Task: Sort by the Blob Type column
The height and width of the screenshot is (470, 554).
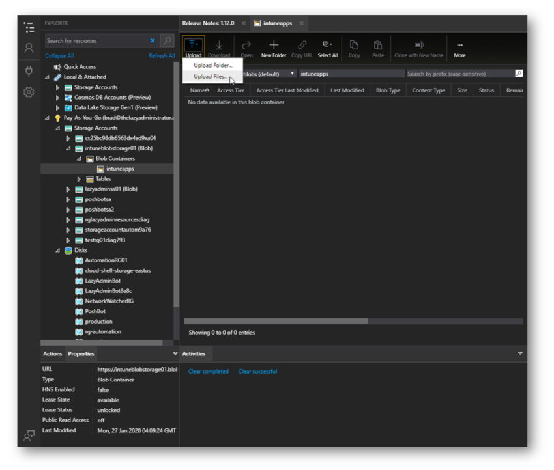Action: (x=388, y=90)
